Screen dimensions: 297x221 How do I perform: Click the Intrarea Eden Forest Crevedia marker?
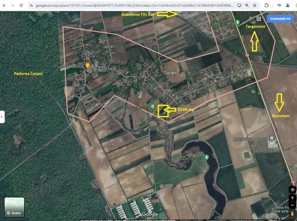pos(237,22)
